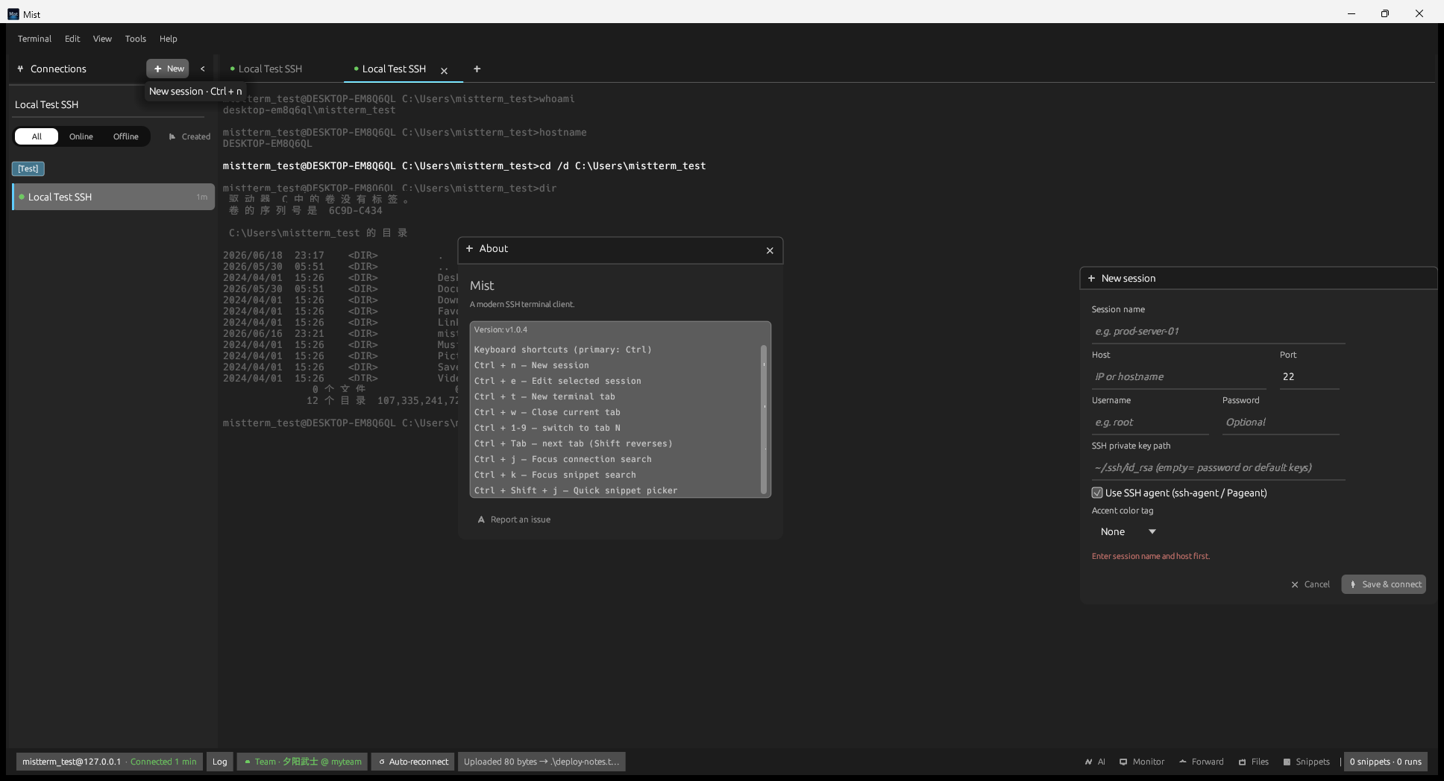Click the Report an issue warning icon

(x=481, y=519)
